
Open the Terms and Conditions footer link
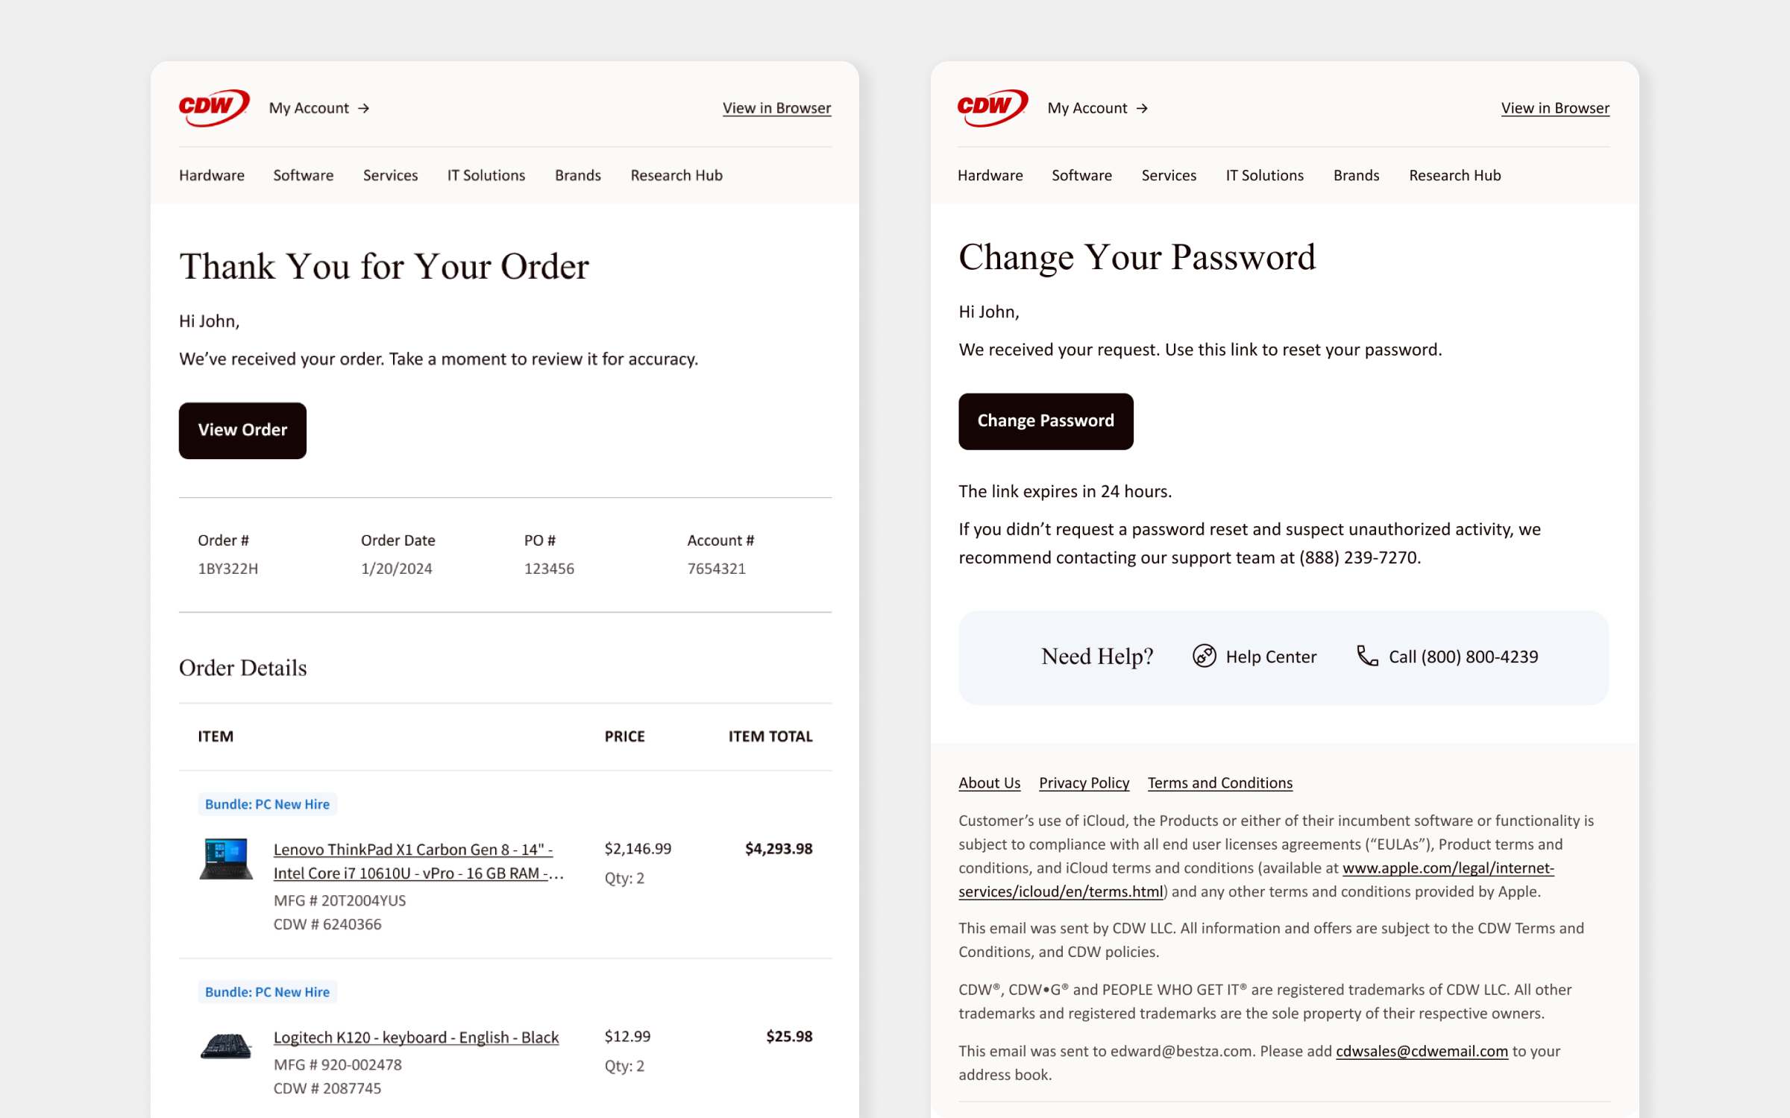coord(1220,783)
